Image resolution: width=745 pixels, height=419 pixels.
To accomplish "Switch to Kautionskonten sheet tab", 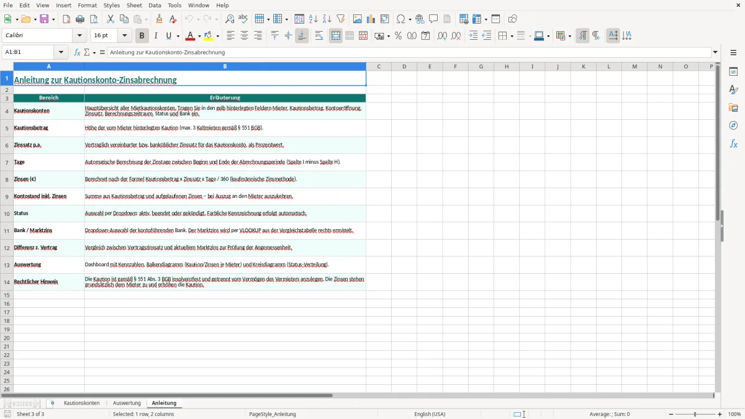I will 81,403.
